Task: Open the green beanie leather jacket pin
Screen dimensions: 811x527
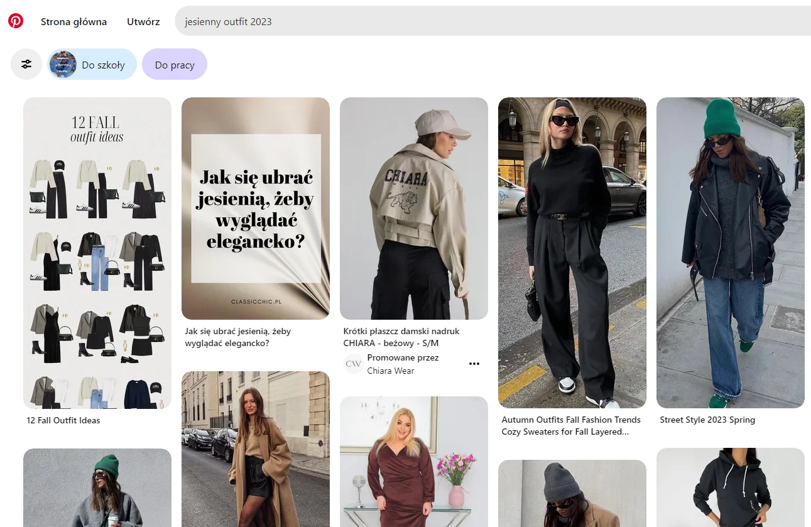Action: (731, 253)
